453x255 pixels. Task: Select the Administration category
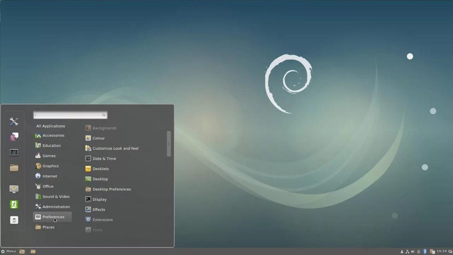point(52,207)
